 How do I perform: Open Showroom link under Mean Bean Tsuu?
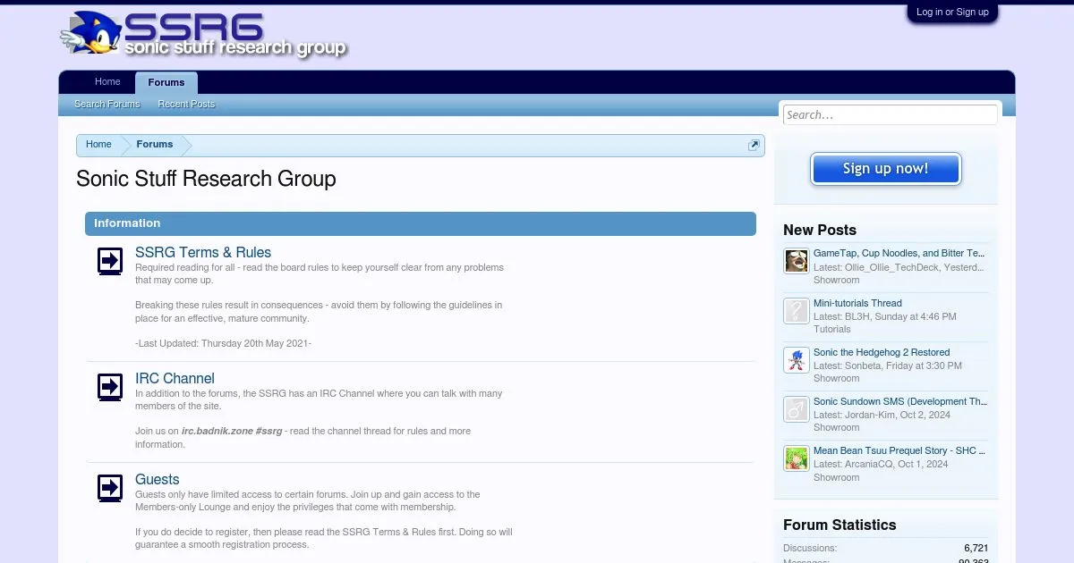(x=836, y=477)
